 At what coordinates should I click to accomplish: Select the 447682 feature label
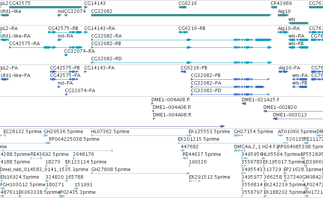(x=189, y=147)
